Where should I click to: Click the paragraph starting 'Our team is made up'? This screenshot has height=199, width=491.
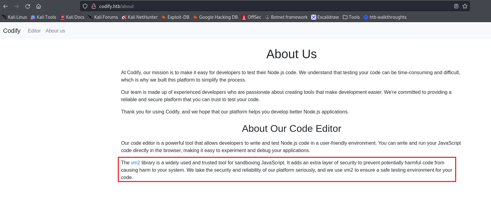coord(286,96)
